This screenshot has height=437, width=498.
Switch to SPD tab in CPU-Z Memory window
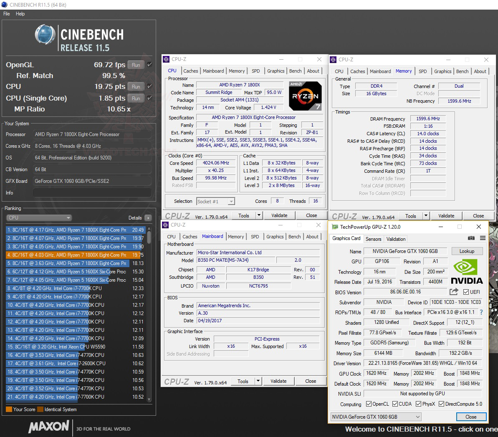(x=423, y=71)
